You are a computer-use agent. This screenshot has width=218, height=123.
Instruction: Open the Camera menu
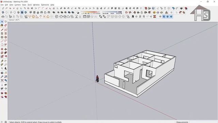point(17,5)
